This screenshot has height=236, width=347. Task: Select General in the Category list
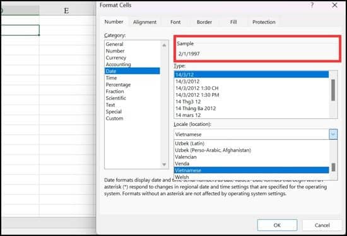click(132, 44)
